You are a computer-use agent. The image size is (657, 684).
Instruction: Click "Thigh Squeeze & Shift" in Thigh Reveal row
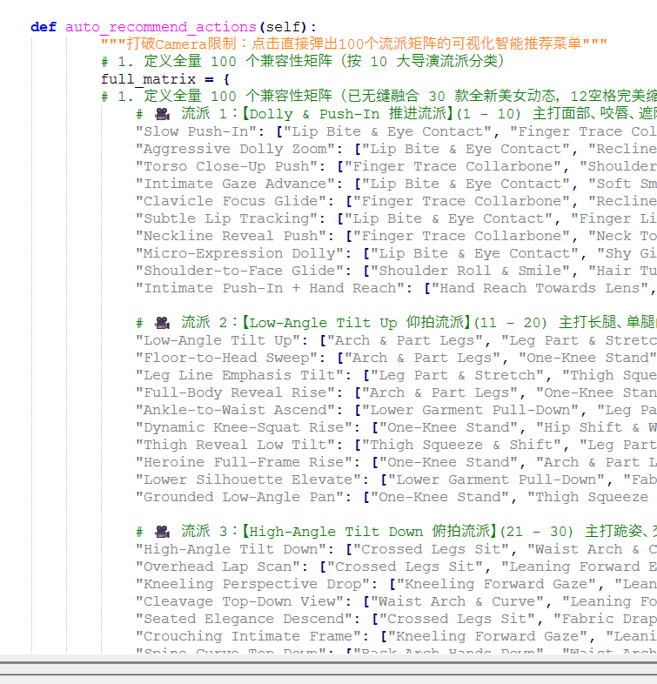462,446
